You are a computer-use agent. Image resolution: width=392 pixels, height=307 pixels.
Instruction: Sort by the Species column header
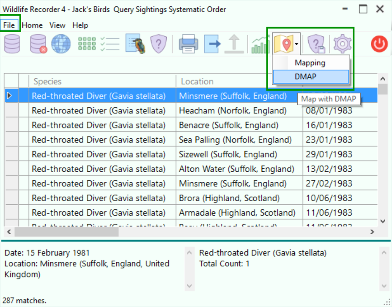pyautogui.click(x=102, y=81)
